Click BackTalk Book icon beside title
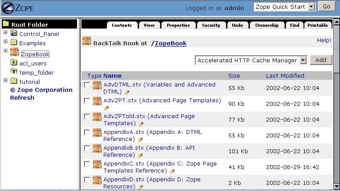The width and height of the screenshot is (340, 191). point(87,41)
